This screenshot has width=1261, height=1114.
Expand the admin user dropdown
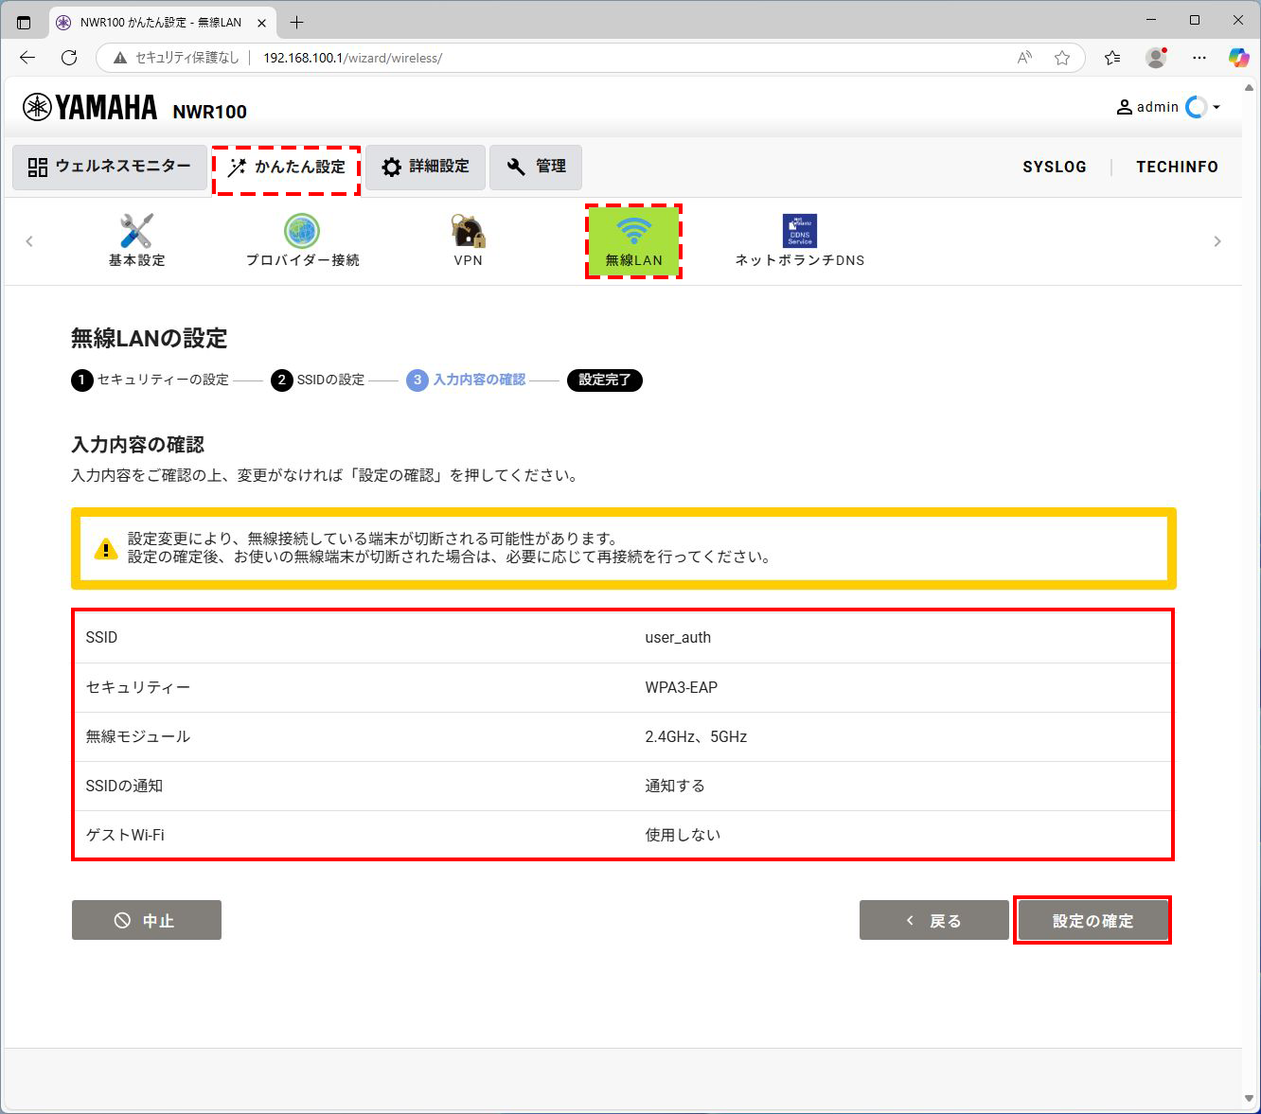(x=1217, y=107)
